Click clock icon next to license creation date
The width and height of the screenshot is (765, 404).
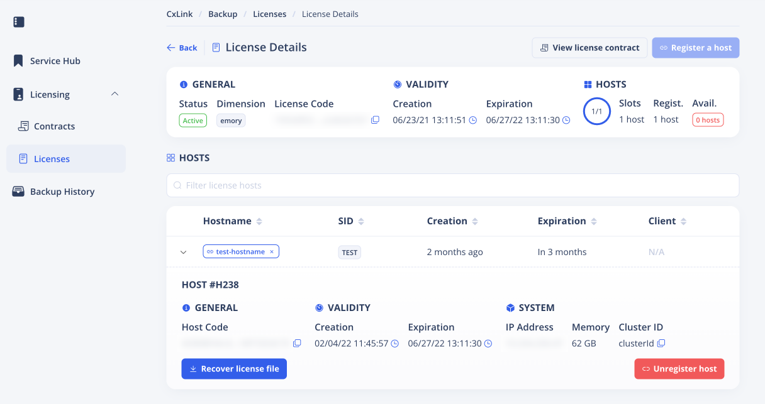click(x=473, y=120)
